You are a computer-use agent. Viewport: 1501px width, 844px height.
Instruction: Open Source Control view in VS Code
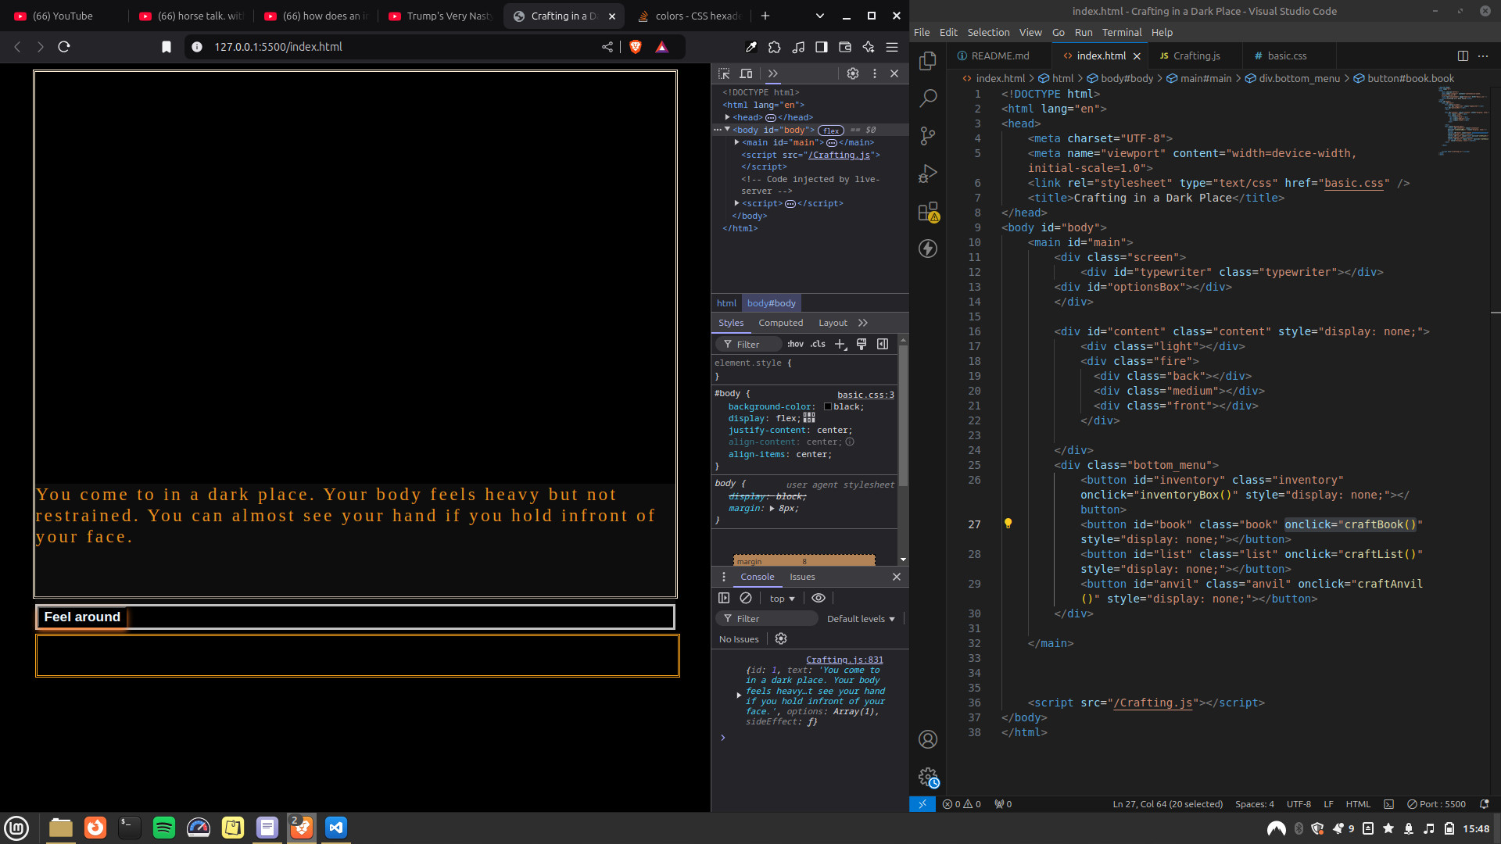click(x=928, y=136)
